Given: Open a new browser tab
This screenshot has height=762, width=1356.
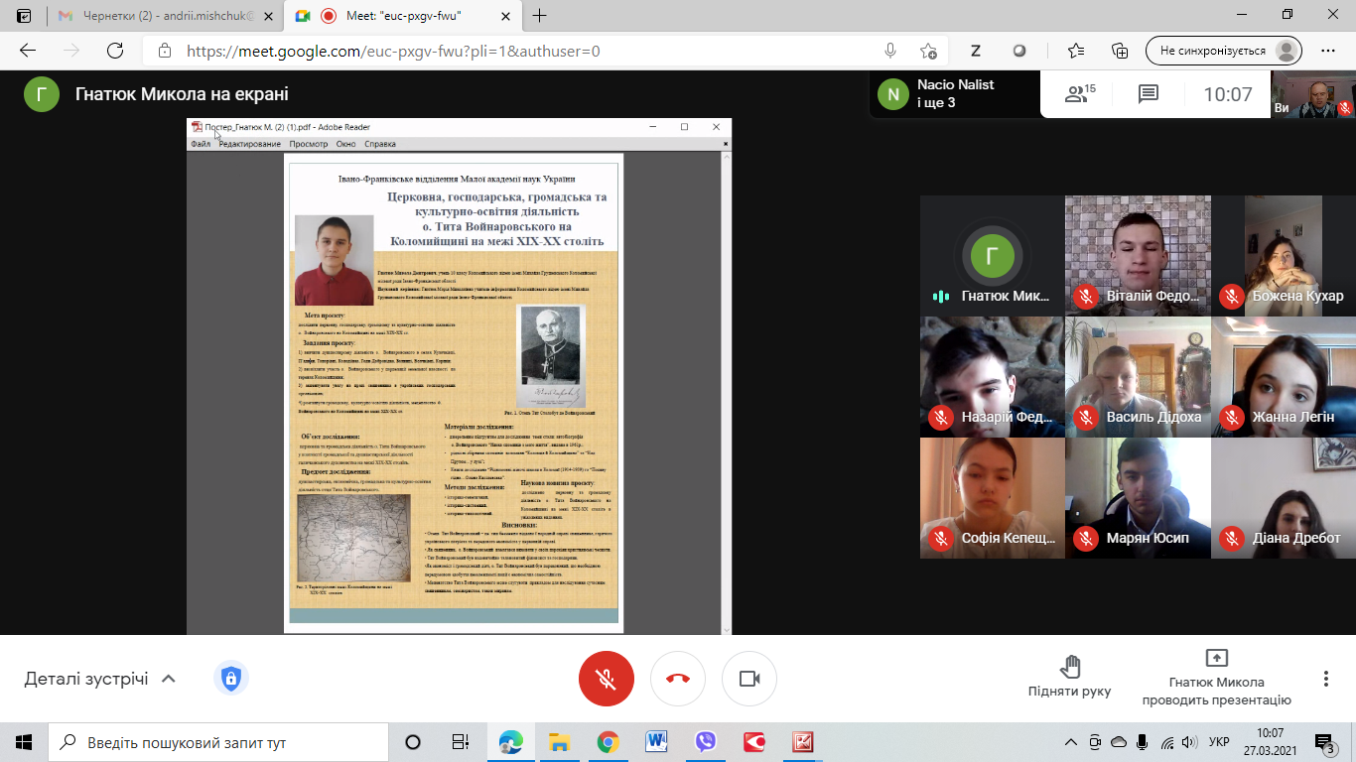Looking at the screenshot, I should click(x=540, y=16).
